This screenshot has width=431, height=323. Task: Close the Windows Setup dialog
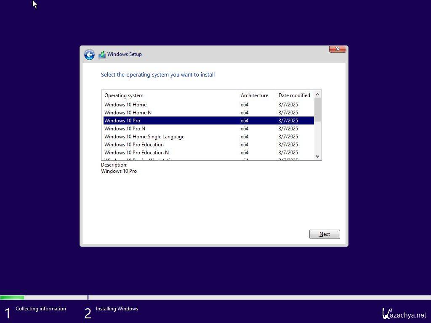[x=337, y=49]
